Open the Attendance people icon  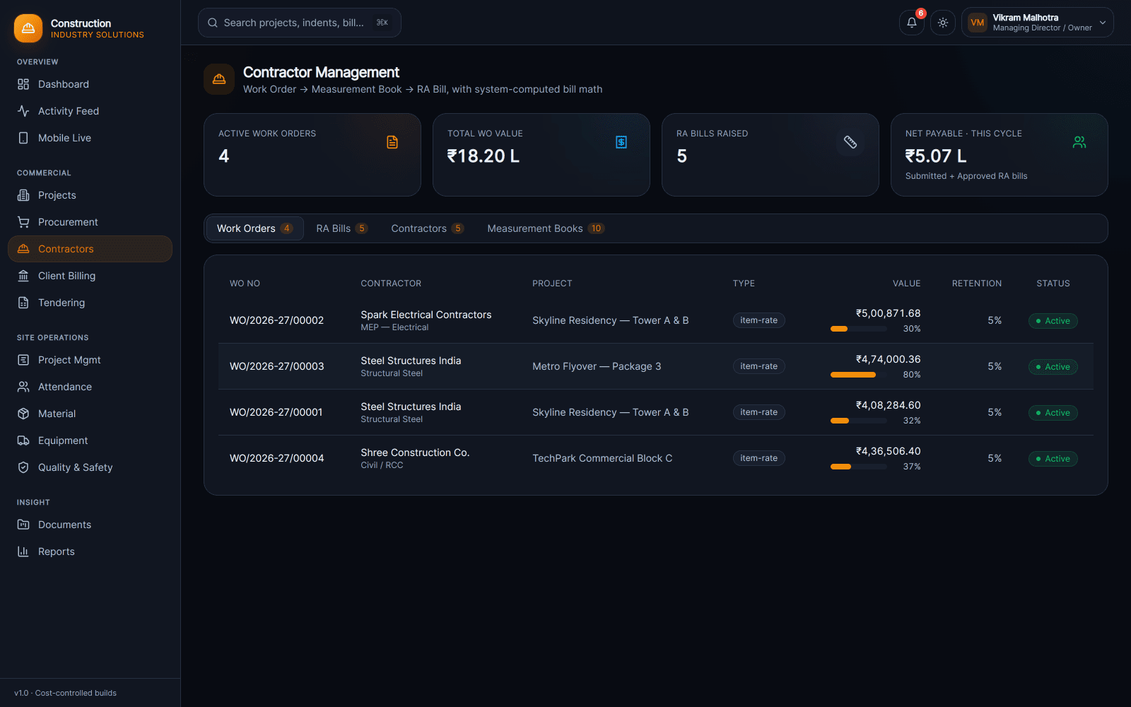pyautogui.click(x=23, y=387)
